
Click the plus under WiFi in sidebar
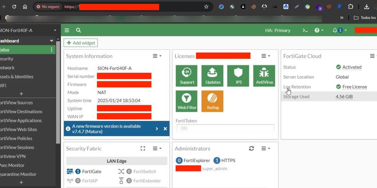21,94
